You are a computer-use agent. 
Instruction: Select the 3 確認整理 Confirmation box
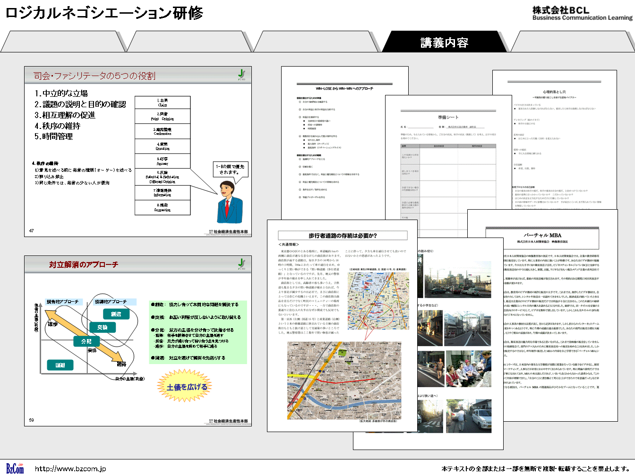pos(163,131)
